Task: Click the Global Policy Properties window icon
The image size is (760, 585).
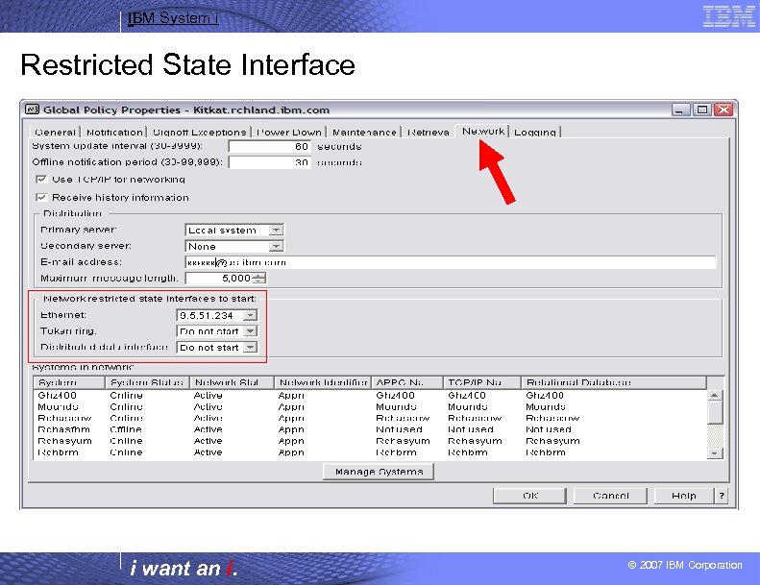Action: (x=32, y=110)
